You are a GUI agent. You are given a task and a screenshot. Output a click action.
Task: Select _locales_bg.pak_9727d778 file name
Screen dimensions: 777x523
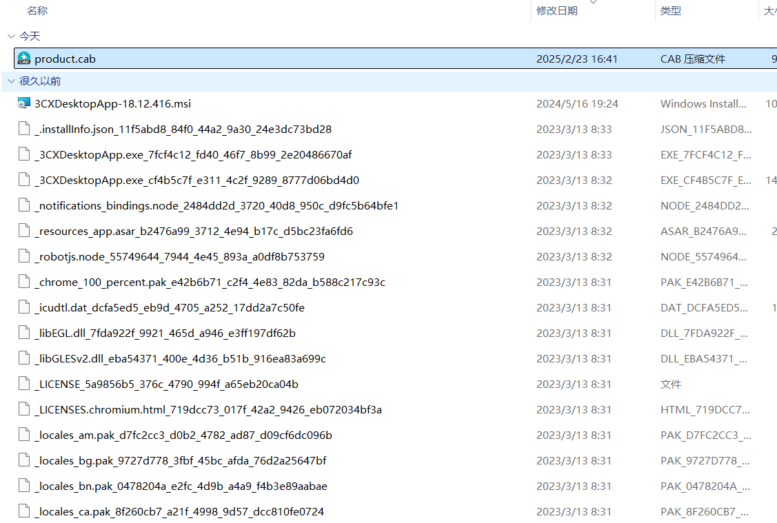(x=181, y=460)
